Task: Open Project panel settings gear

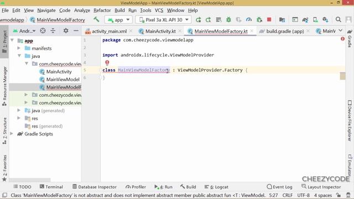Action: (x=66, y=31)
